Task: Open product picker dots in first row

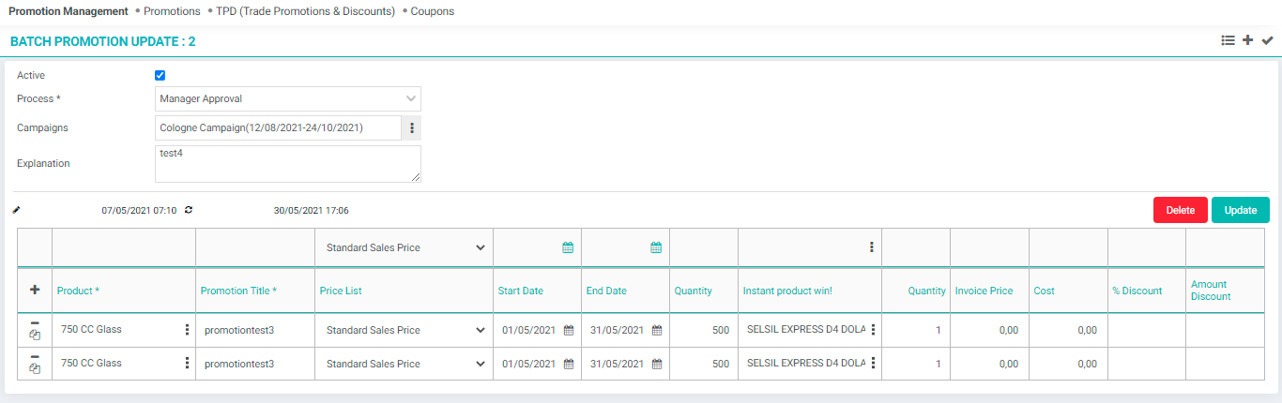Action: [x=187, y=330]
